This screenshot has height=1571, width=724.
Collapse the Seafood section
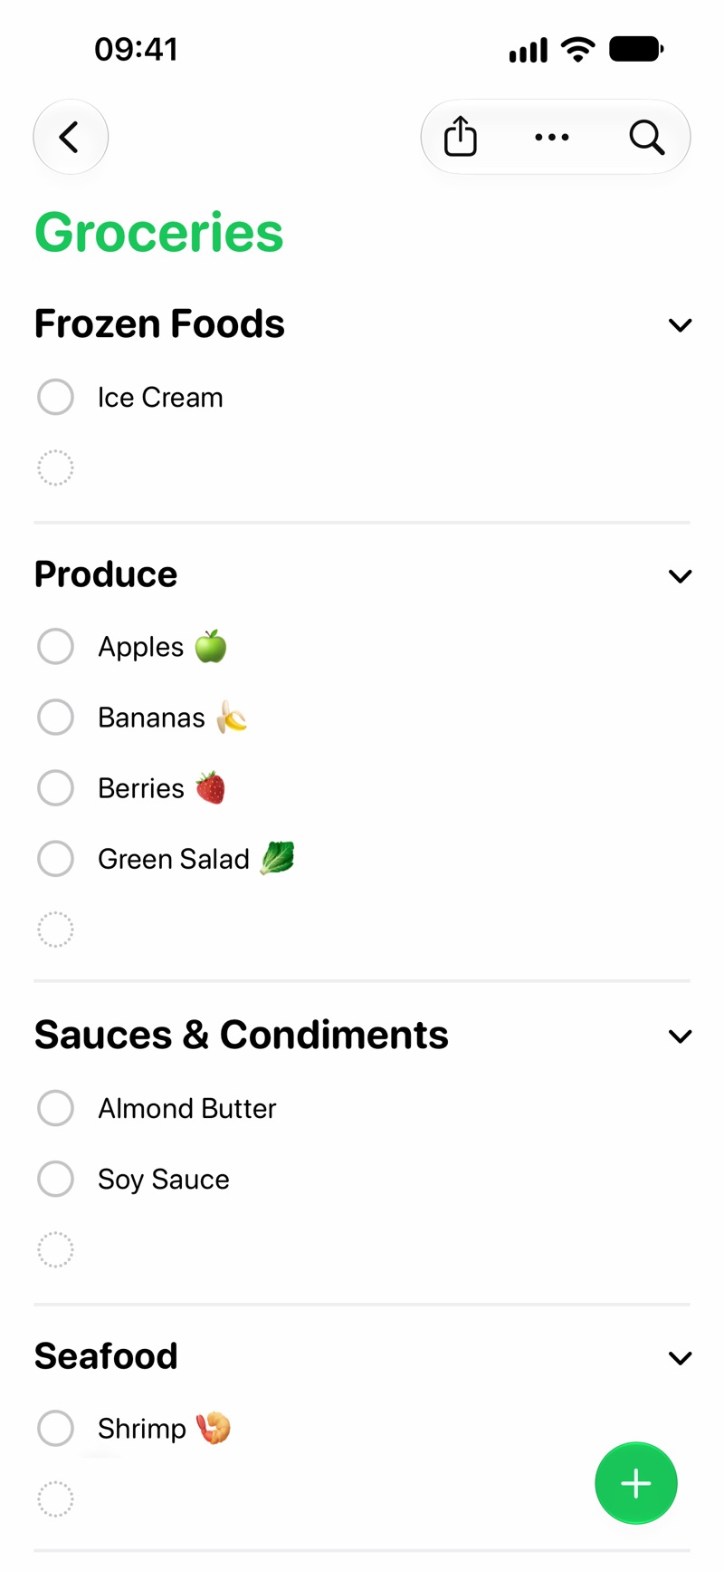click(680, 1358)
